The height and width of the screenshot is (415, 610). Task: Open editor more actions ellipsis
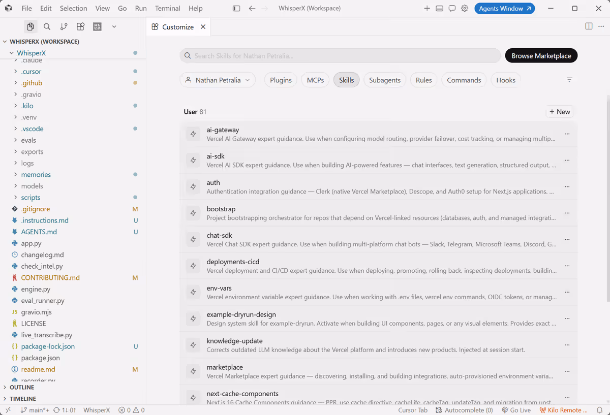601,26
